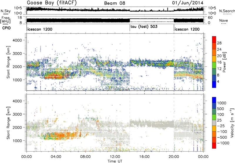Select the "tau (fast) 503" CPID label
This screenshot has width=235, height=163.
pos(144,27)
